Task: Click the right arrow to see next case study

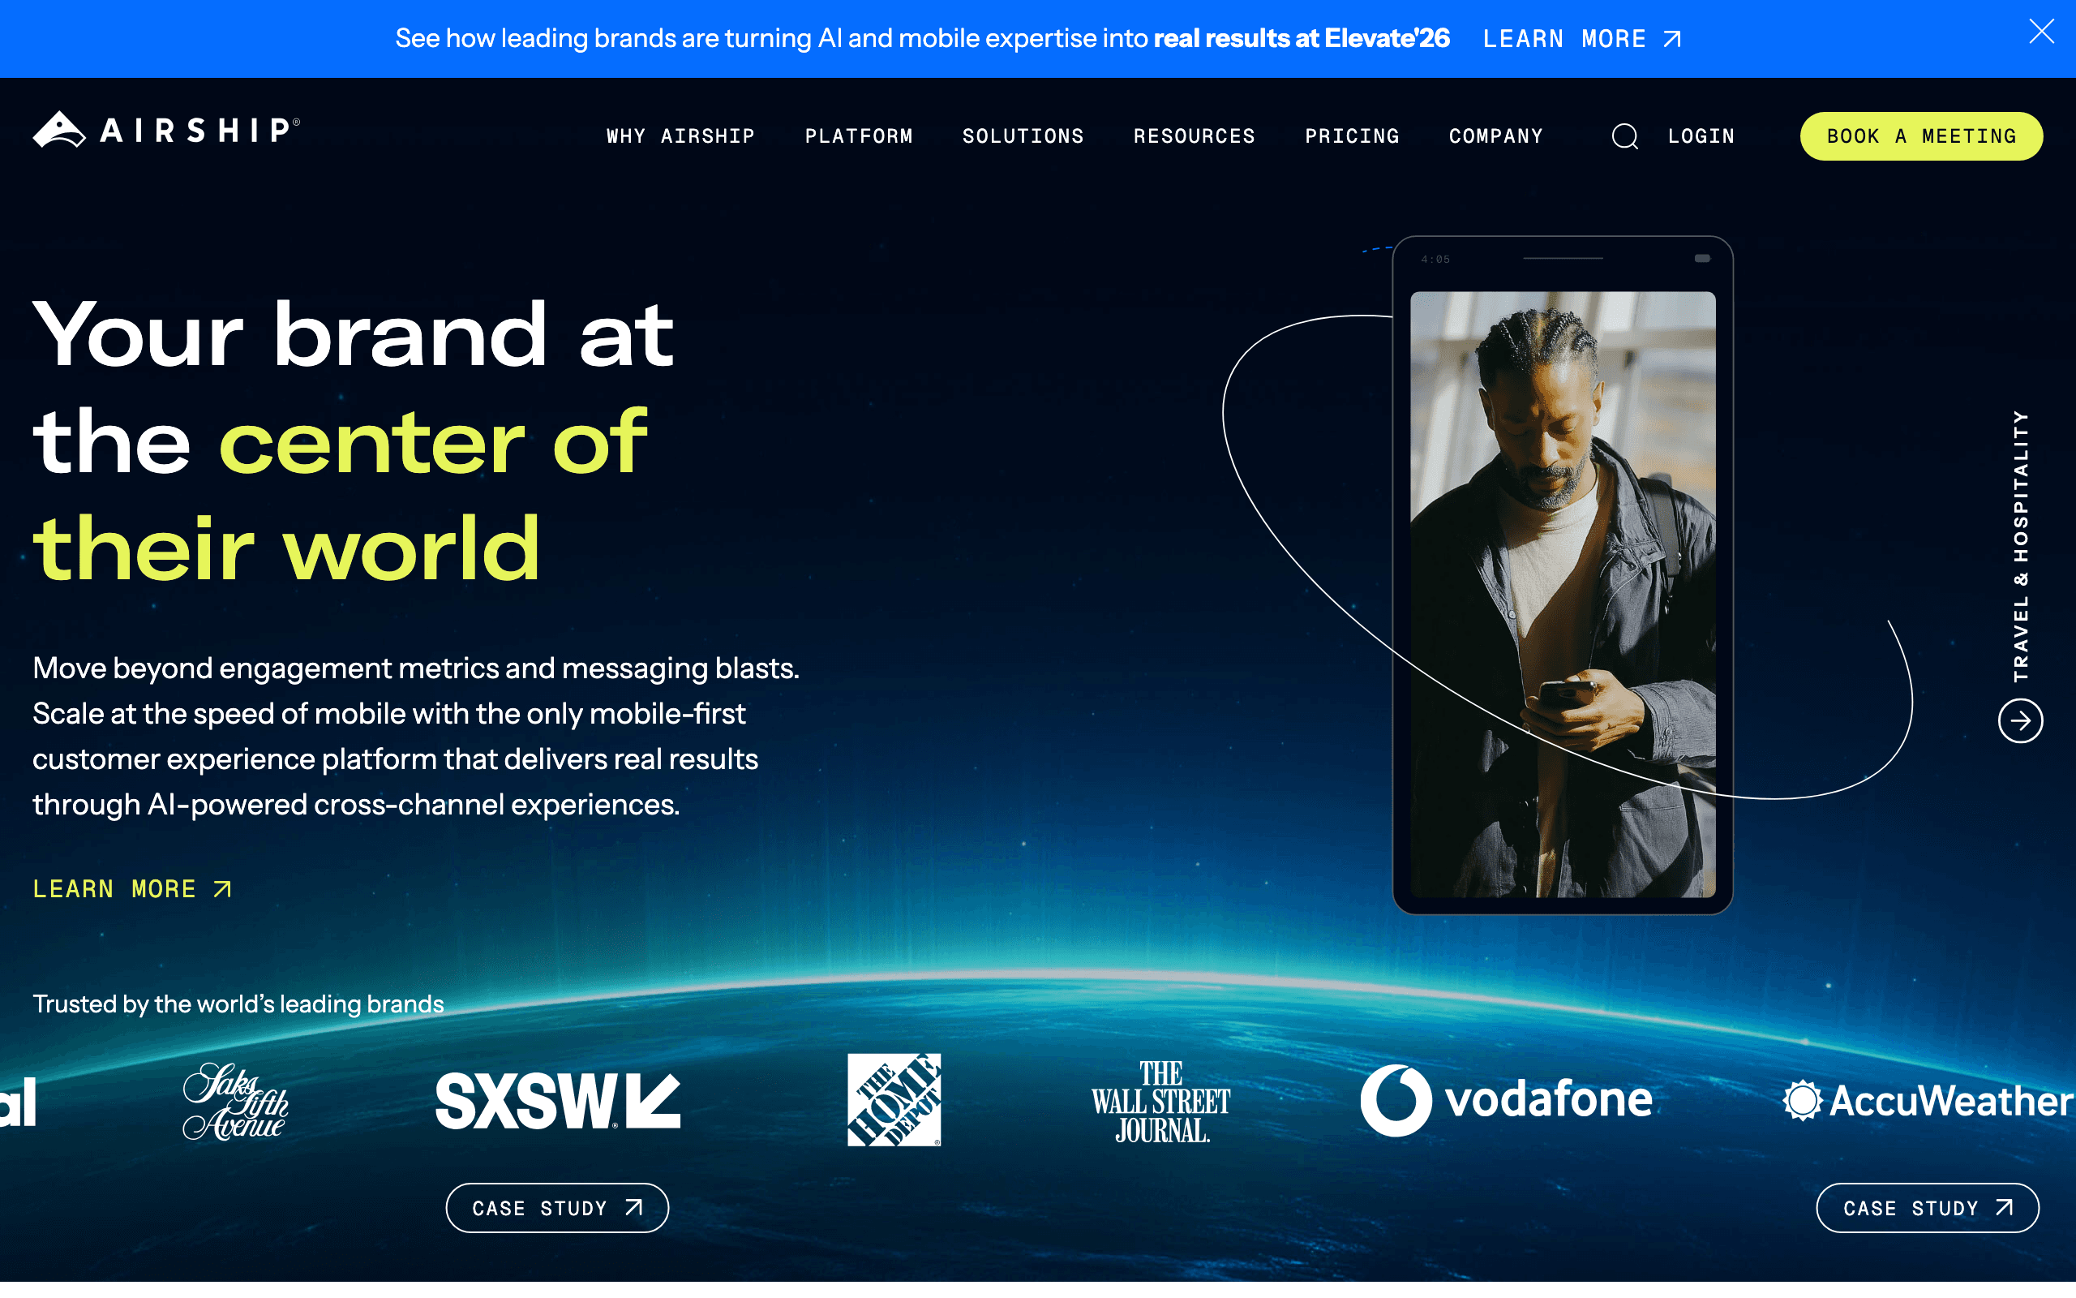Action: click(2019, 721)
